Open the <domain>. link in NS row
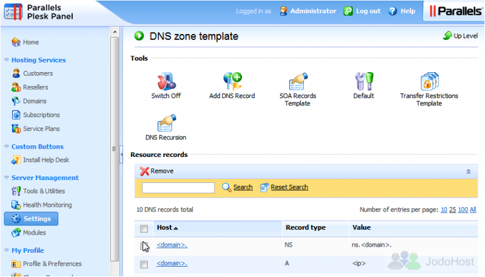Image resolution: width=485 pixels, height=277 pixels. [x=172, y=245]
